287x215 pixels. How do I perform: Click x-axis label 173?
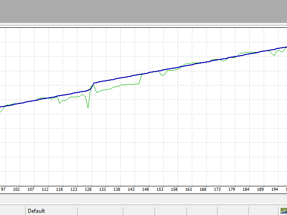(217, 189)
